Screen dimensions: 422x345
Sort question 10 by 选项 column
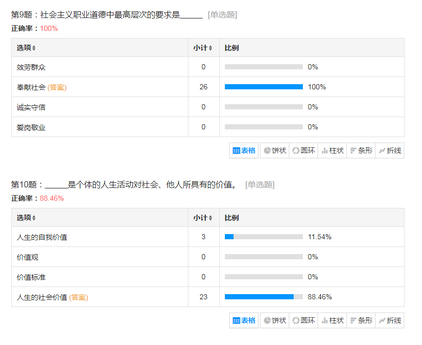click(26, 218)
